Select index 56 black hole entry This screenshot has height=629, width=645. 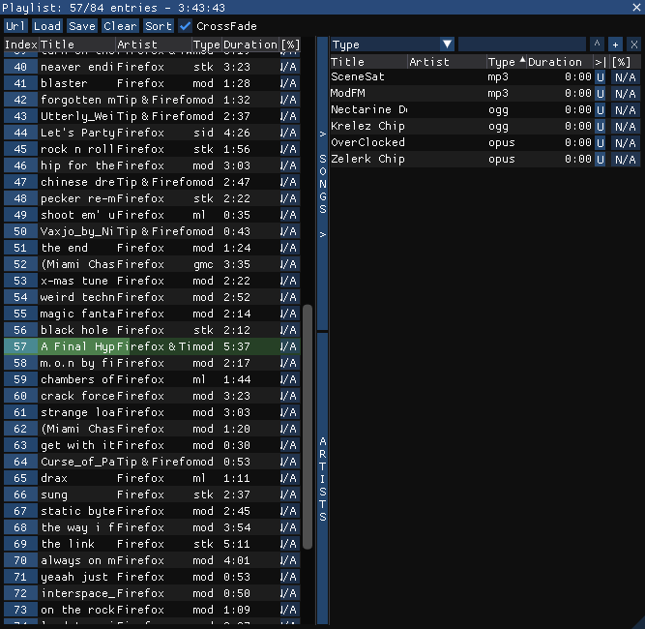(152, 330)
